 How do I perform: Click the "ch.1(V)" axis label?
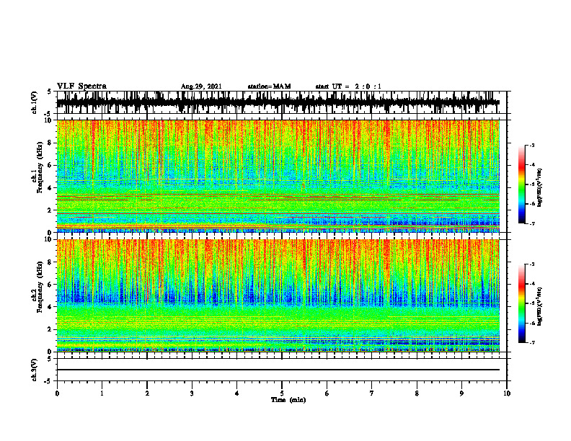coord(35,102)
